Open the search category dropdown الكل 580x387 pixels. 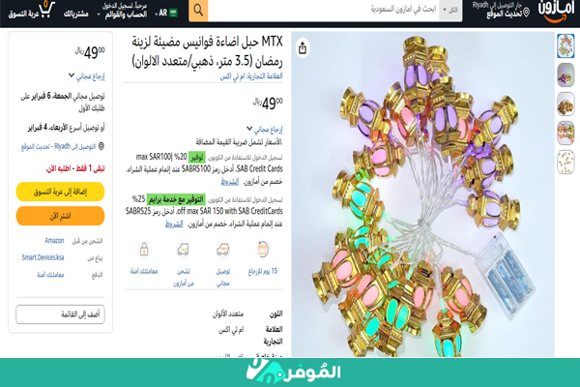[x=450, y=10]
